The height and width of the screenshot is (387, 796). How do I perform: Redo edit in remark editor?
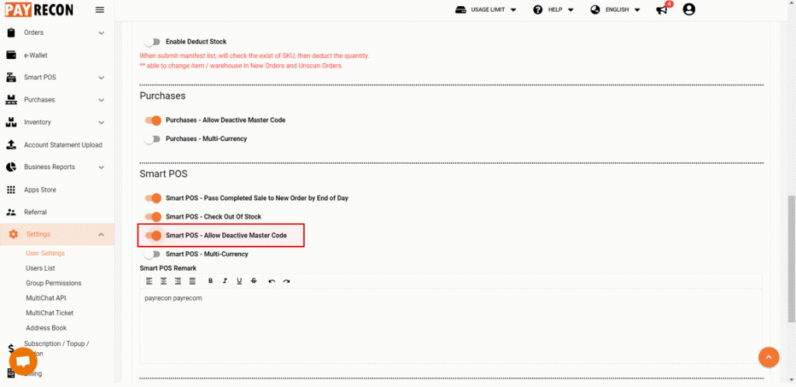point(286,281)
